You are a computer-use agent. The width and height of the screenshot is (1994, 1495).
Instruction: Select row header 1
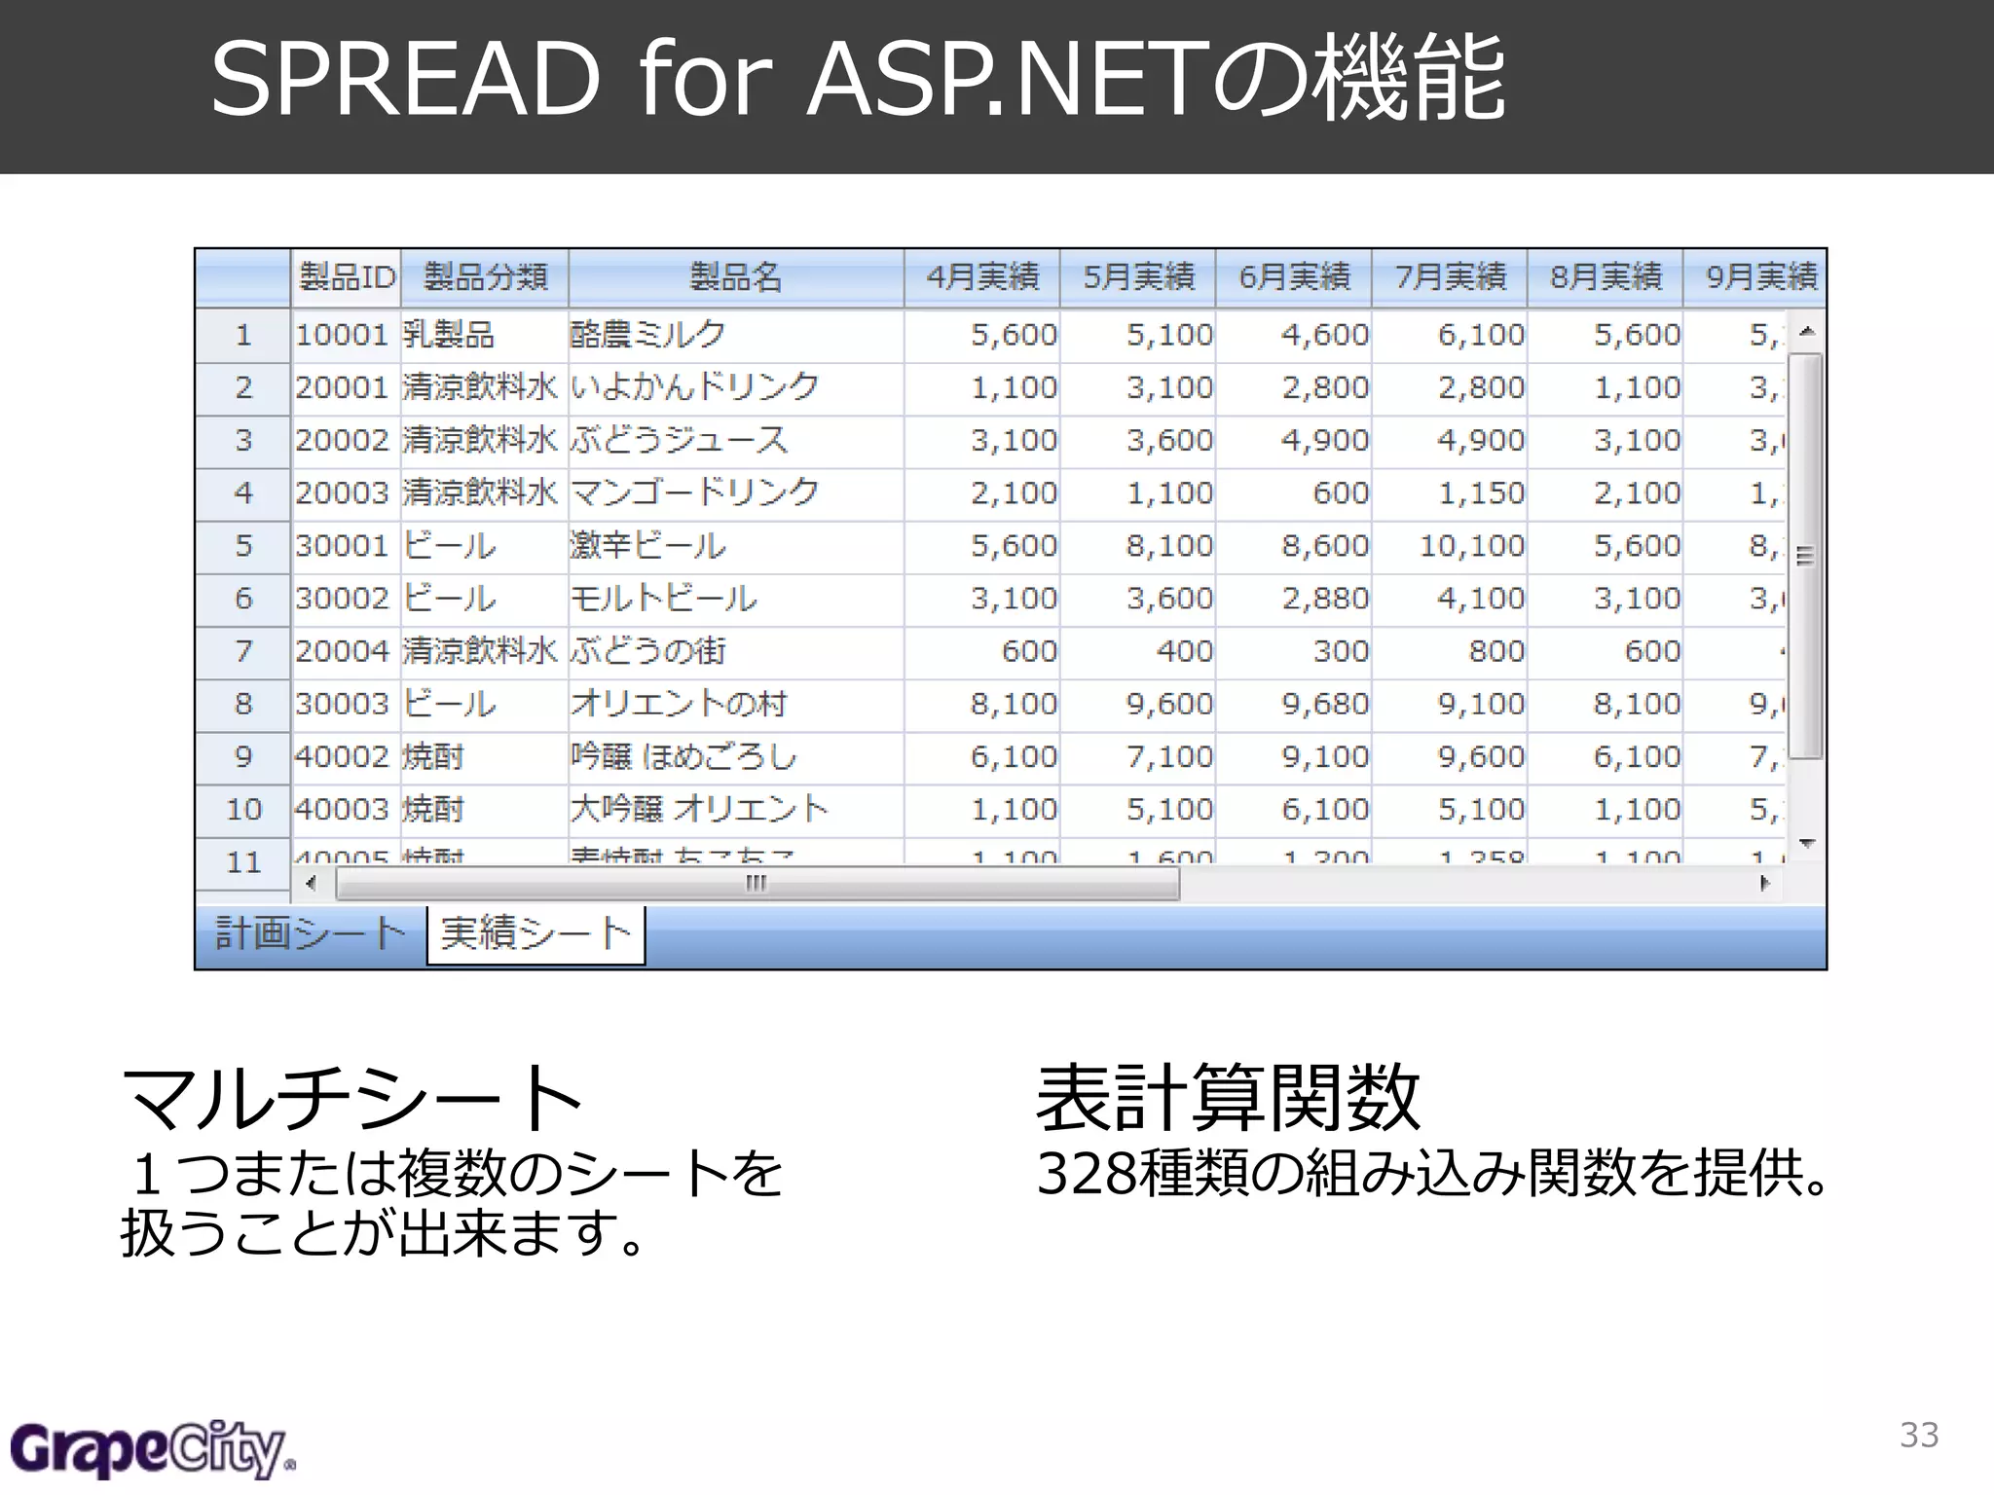pyautogui.click(x=243, y=336)
